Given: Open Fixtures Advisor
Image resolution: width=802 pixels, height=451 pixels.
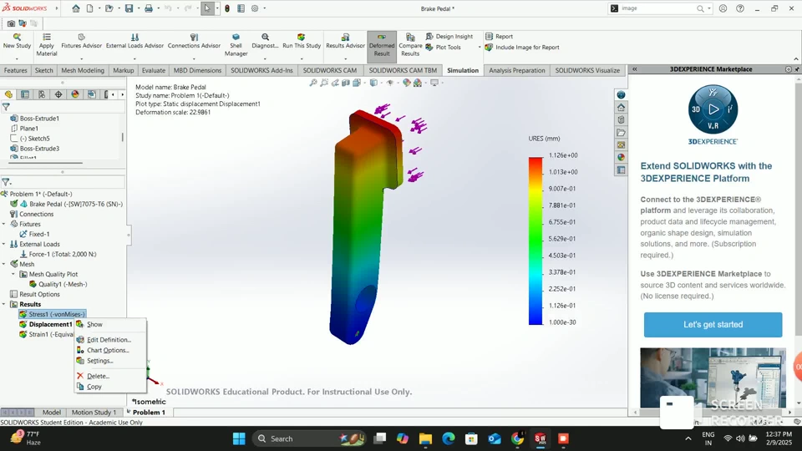Looking at the screenshot, I should 81,42.
